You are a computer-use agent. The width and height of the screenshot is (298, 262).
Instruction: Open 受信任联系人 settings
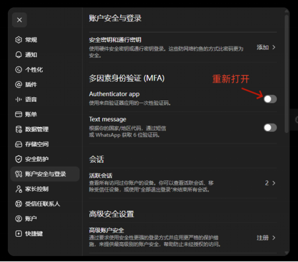coord(45,204)
